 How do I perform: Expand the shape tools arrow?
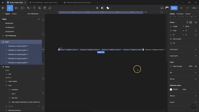pos(24,8)
